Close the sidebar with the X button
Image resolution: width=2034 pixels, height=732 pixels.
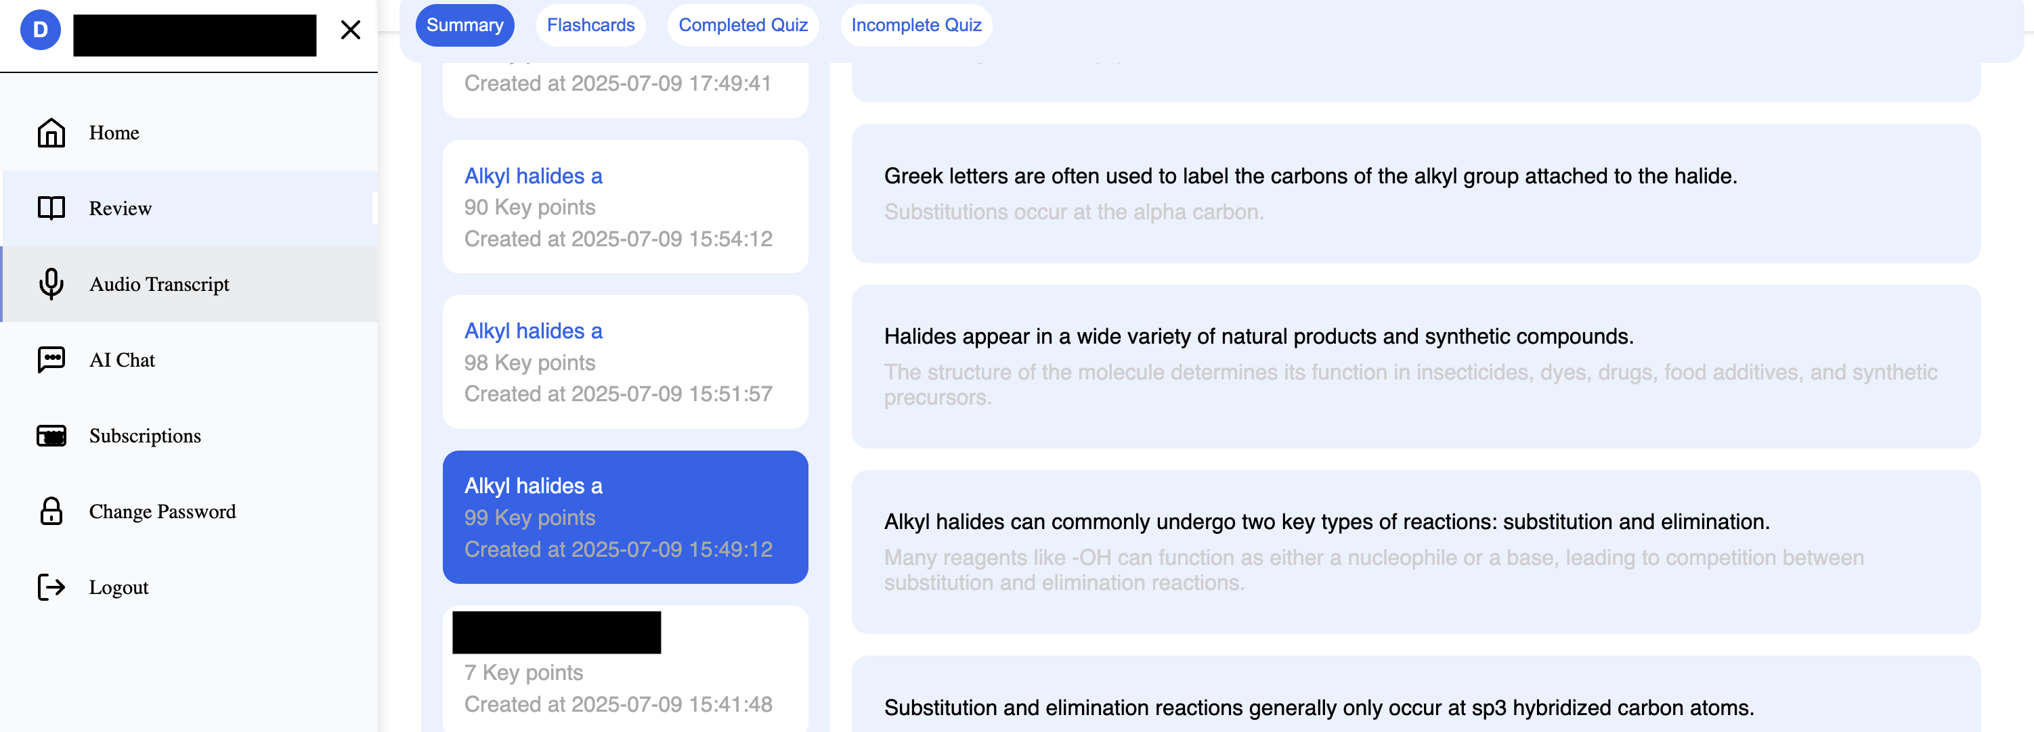pyautogui.click(x=351, y=30)
